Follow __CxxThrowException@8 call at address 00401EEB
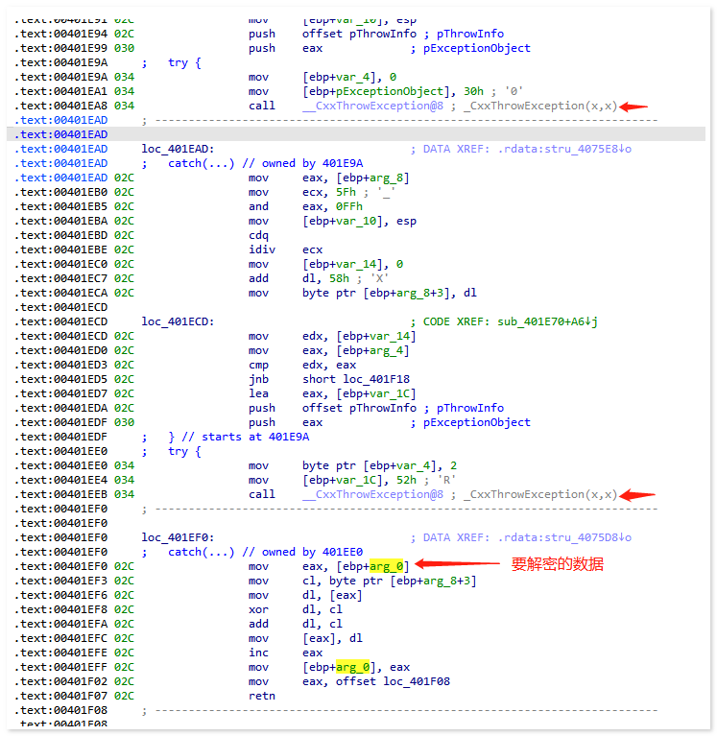This screenshot has height=736, width=717. pos(372,494)
